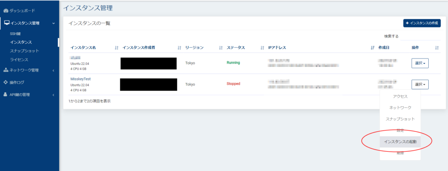Choose スナップショット from the dropdown menu
448x171 pixels.
click(400, 119)
